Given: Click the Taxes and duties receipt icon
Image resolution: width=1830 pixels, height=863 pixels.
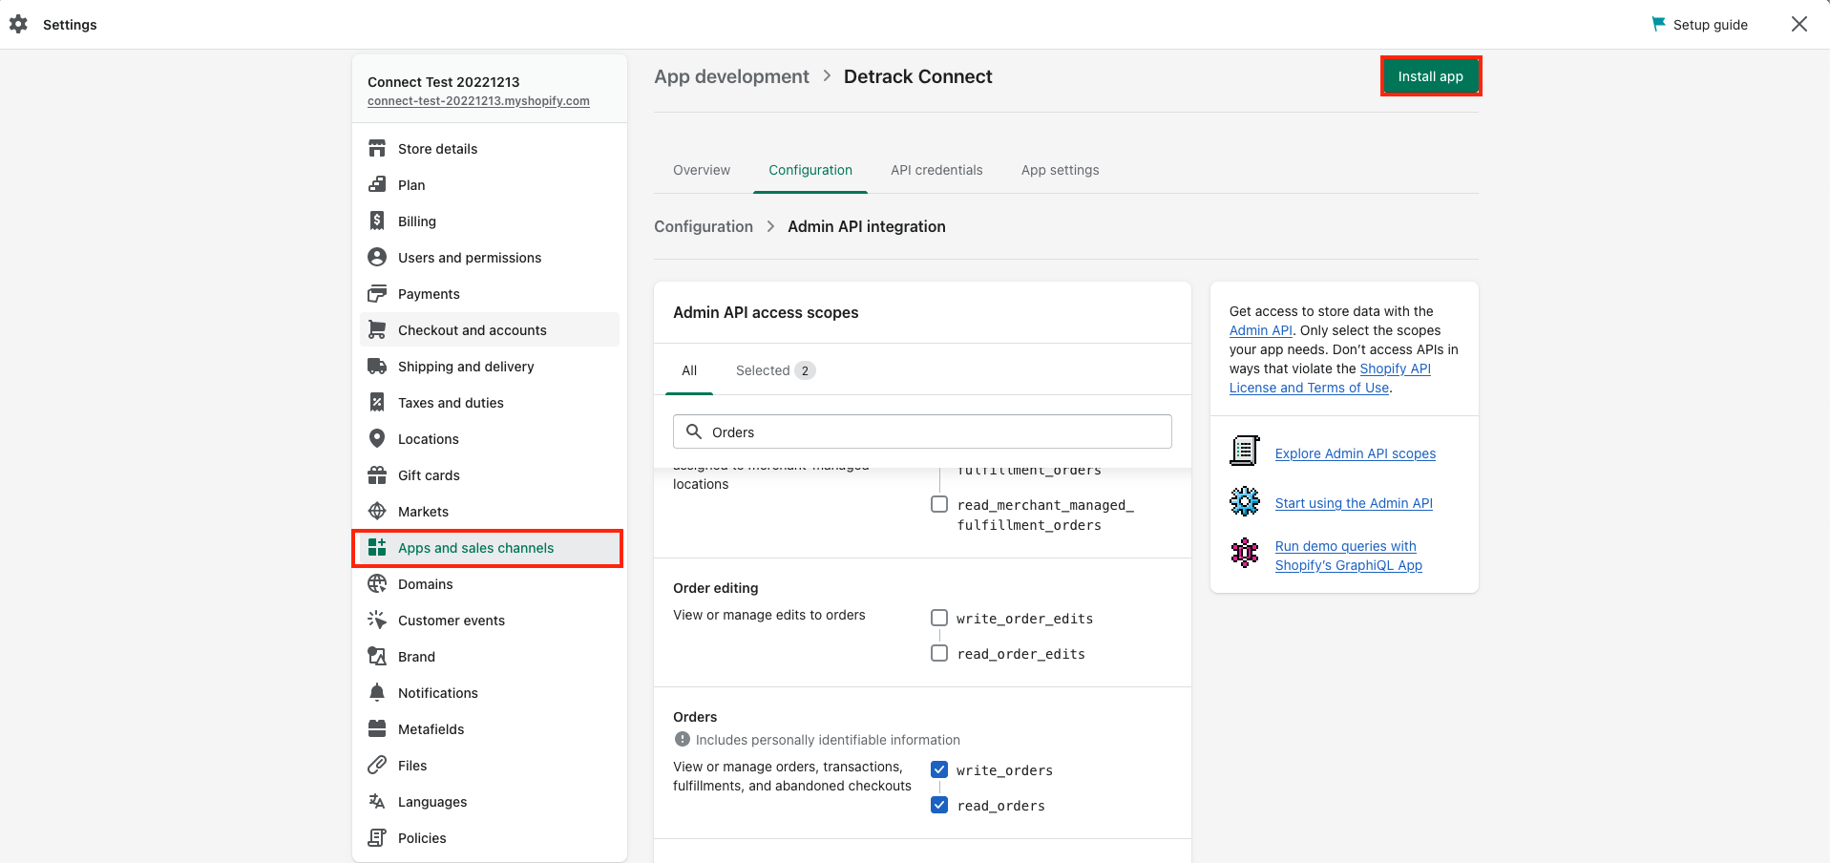Looking at the screenshot, I should pos(377,403).
